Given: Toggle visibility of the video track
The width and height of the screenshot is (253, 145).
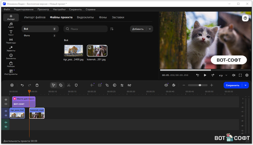Looking at the screenshot, I should (6, 111).
